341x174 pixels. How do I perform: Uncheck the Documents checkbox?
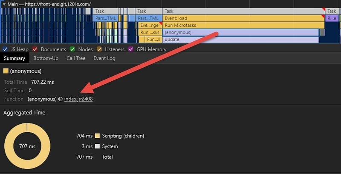35,49
